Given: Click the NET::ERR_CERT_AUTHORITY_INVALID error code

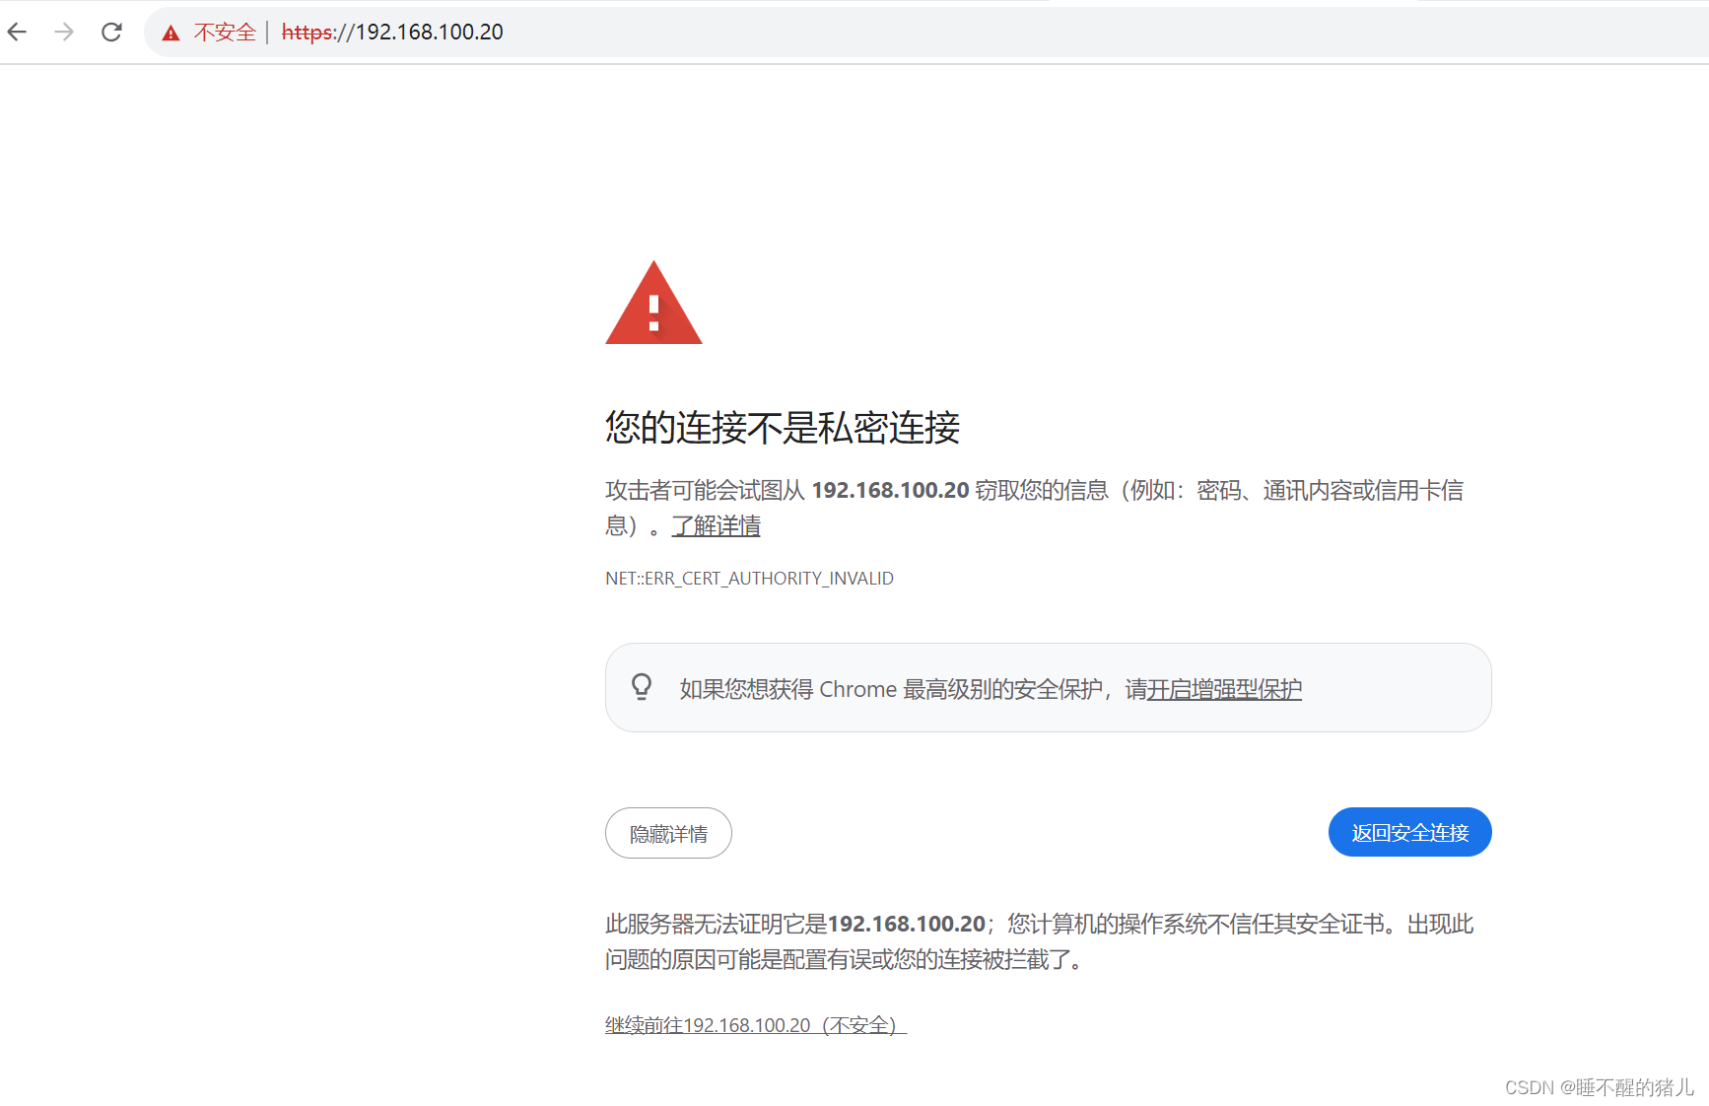Looking at the screenshot, I should click(749, 579).
